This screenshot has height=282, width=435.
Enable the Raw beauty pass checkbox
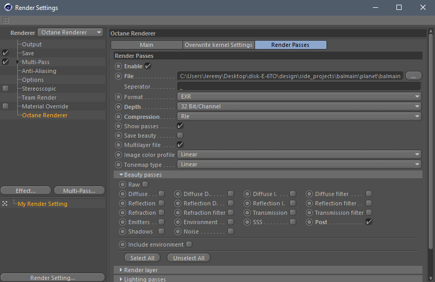click(146, 184)
